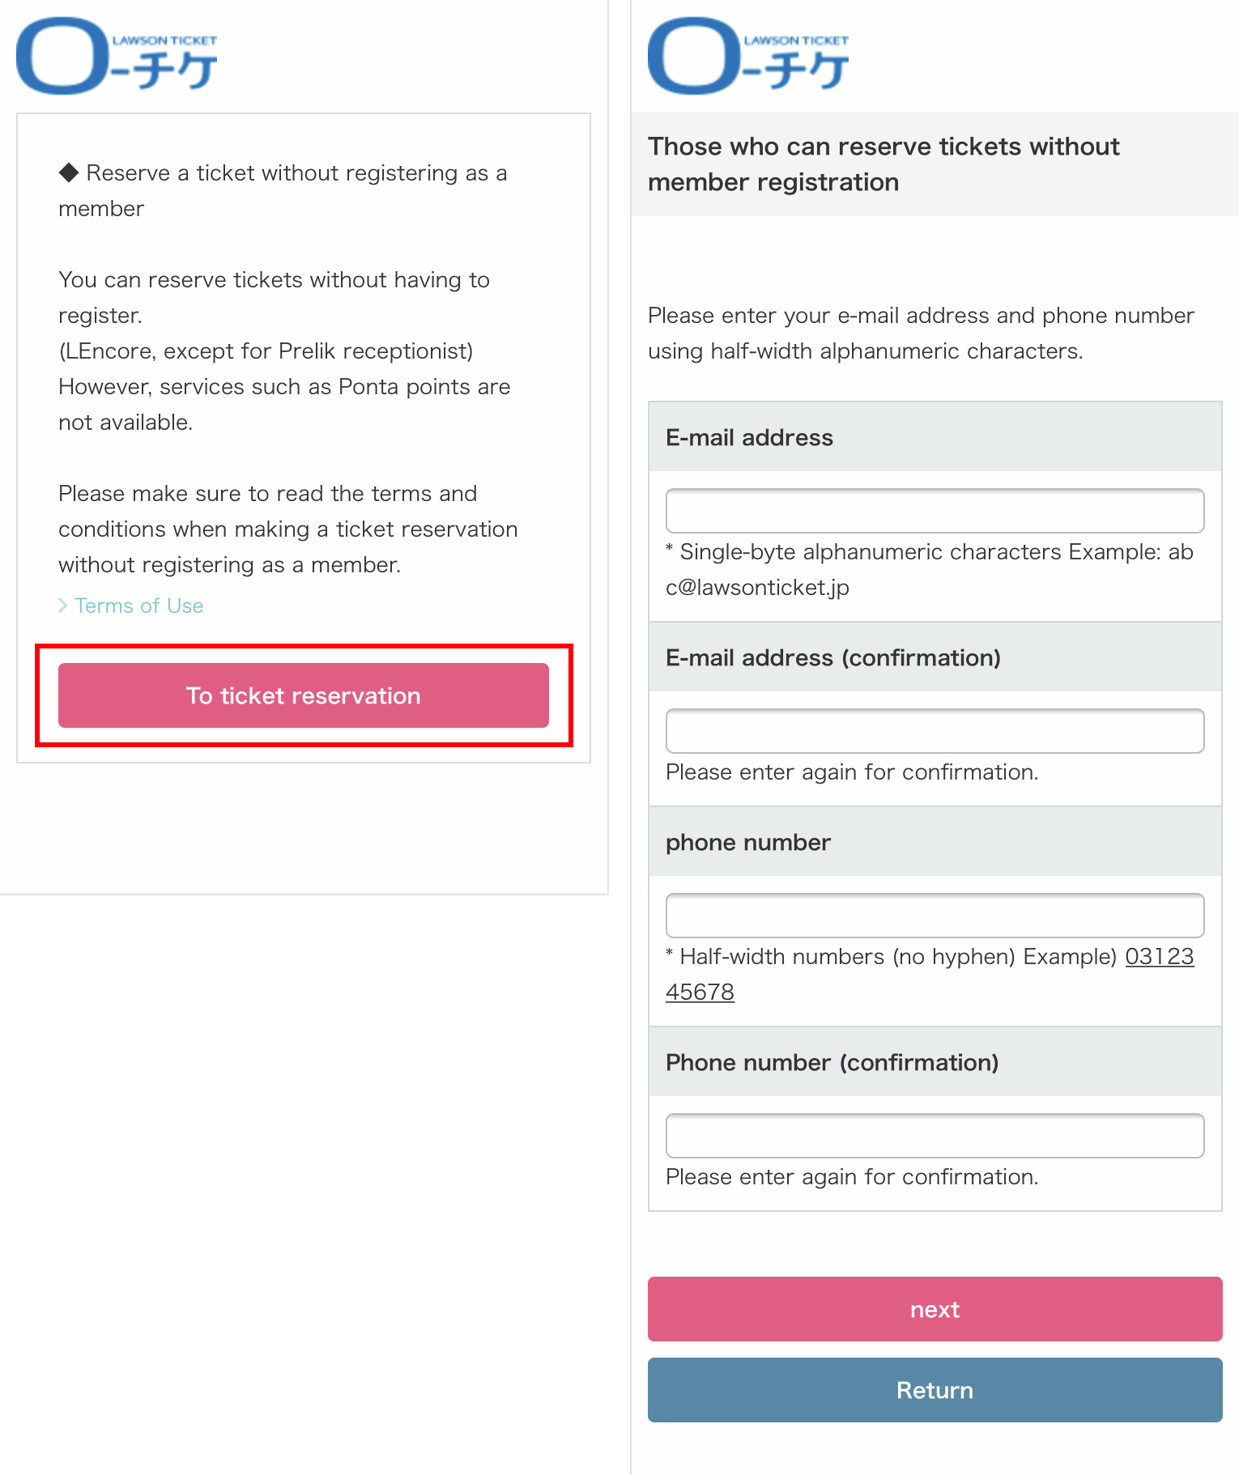
Task: Click the half-width alphanumeric instruction paragraph
Action: tap(921, 333)
